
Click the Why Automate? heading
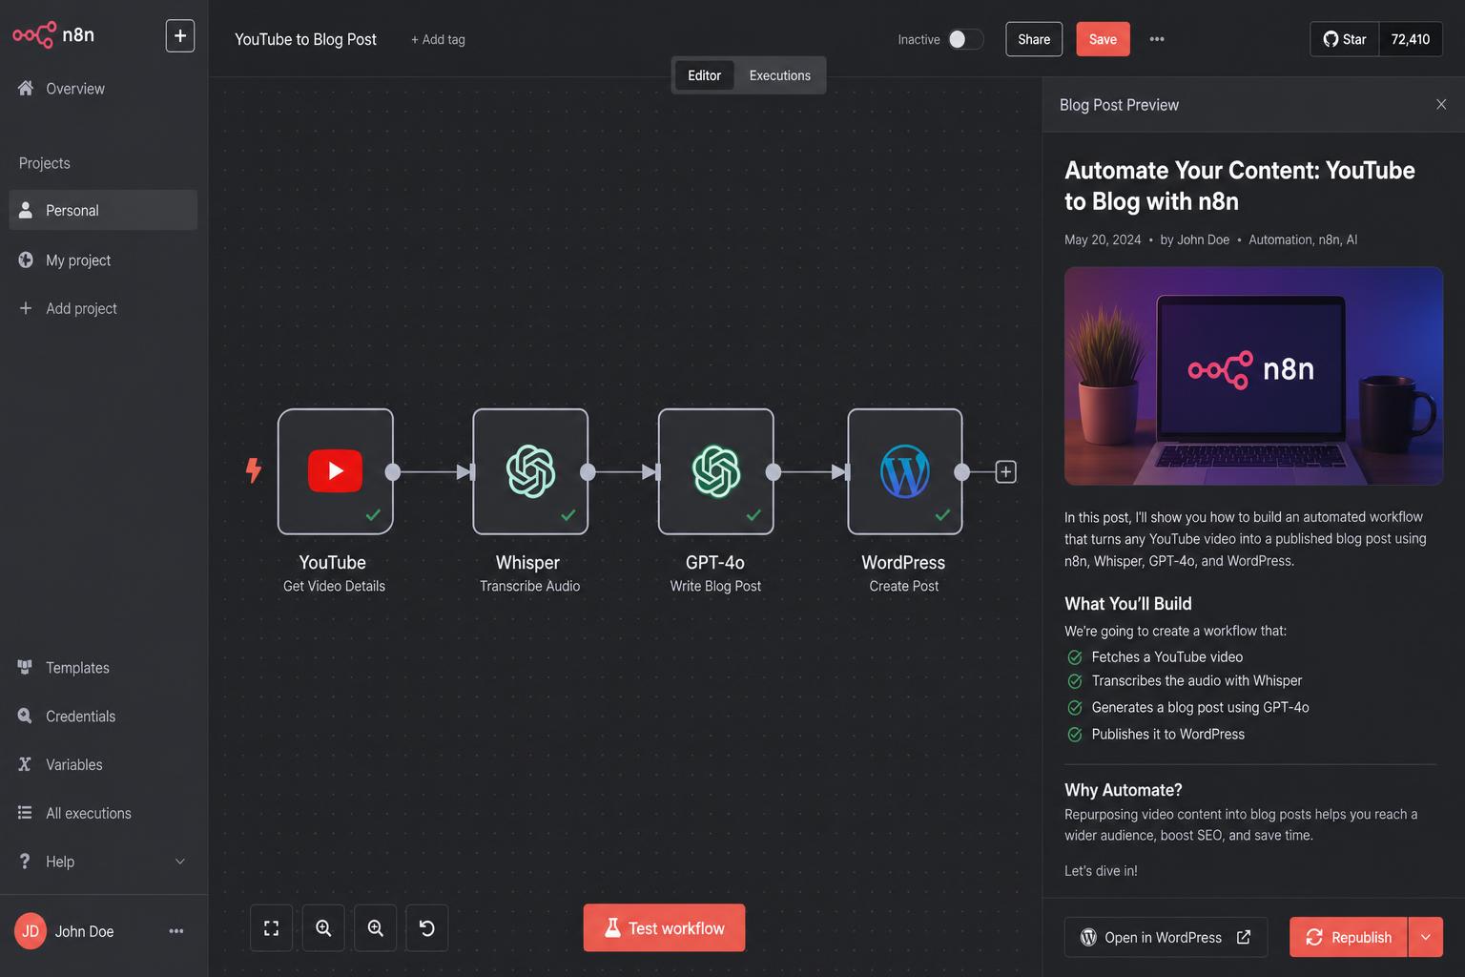click(1124, 790)
